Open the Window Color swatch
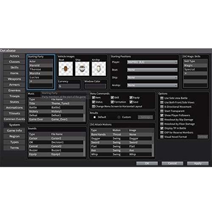 [95, 86]
